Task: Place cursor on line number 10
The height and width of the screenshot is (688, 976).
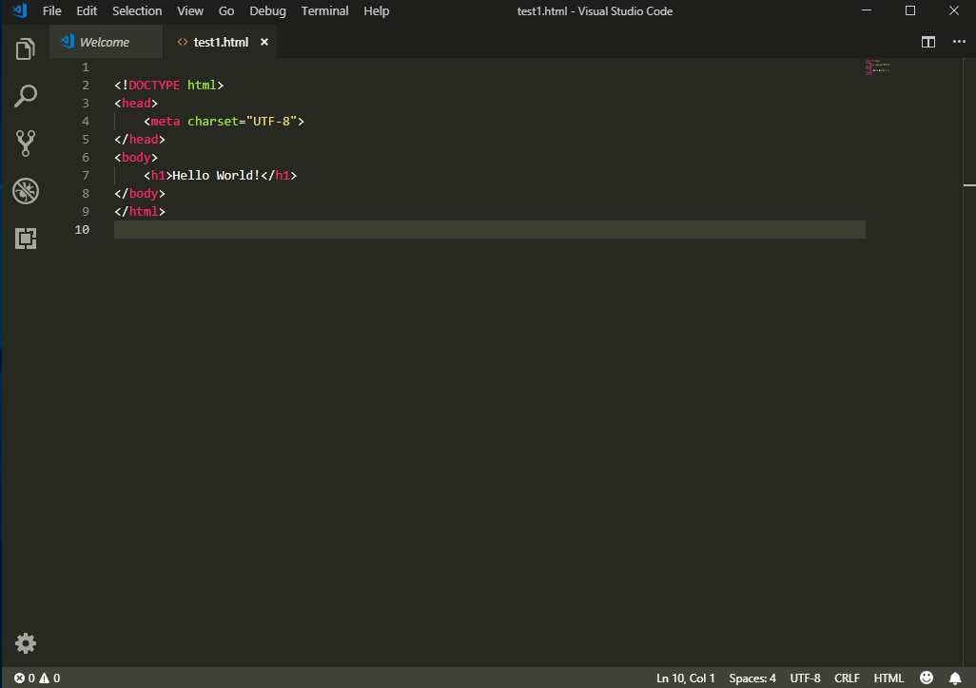Action: (x=82, y=230)
